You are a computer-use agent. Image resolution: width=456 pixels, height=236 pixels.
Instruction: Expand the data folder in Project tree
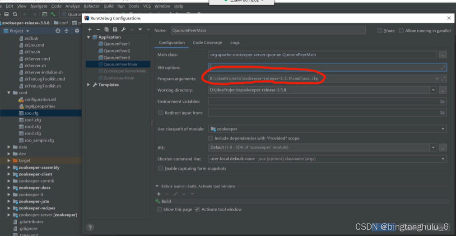pos(9,147)
